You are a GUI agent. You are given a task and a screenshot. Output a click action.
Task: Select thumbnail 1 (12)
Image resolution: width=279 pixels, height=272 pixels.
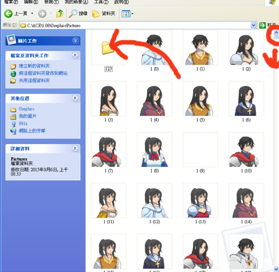pyautogui.click(x=154, y=201)
